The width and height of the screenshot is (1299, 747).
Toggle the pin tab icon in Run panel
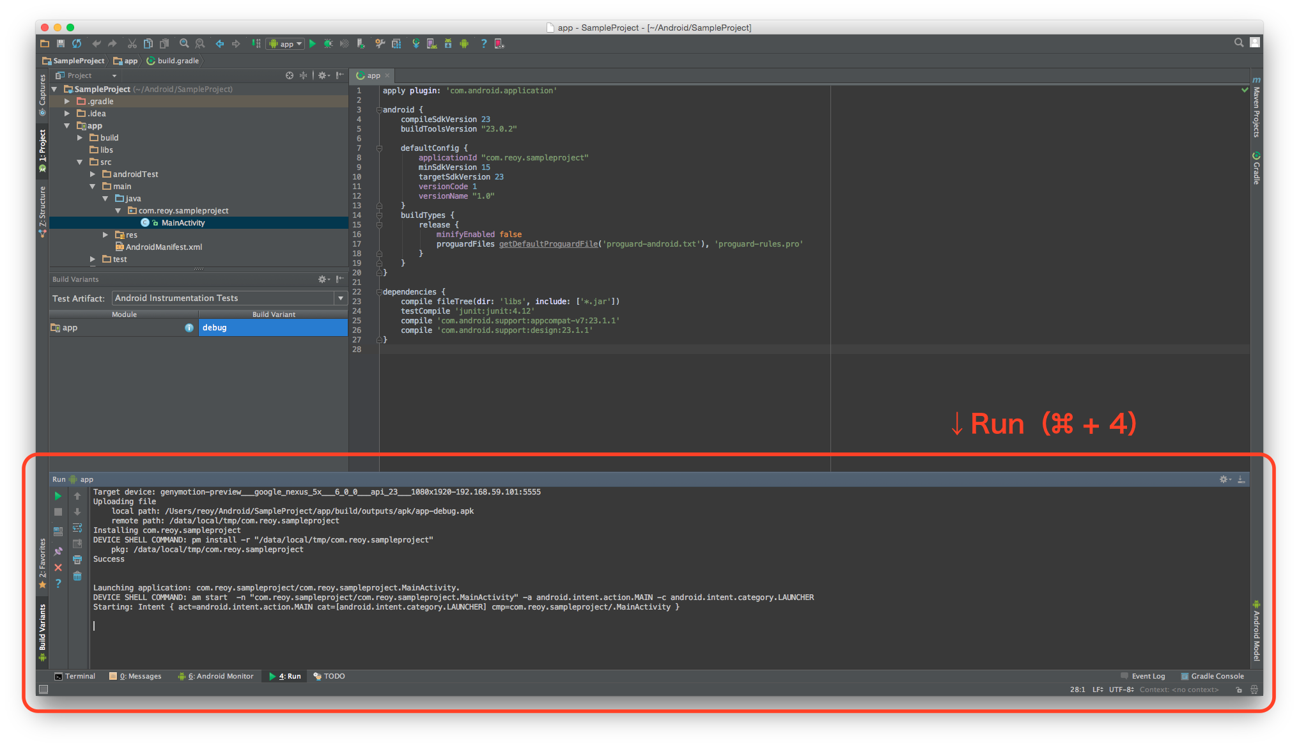[x=58, y=551]
